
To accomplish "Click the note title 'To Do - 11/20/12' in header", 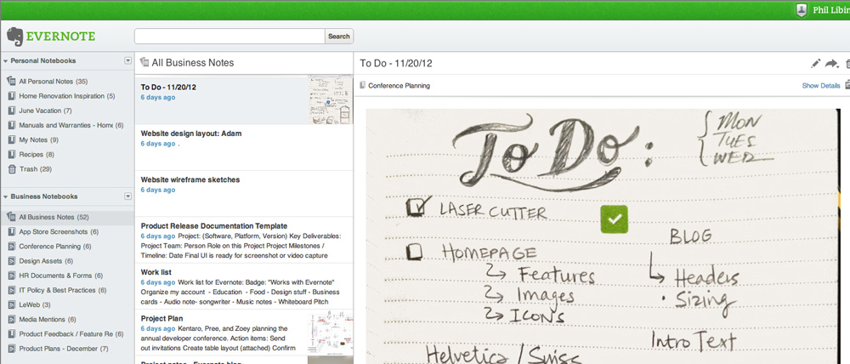I will (396, 64).
